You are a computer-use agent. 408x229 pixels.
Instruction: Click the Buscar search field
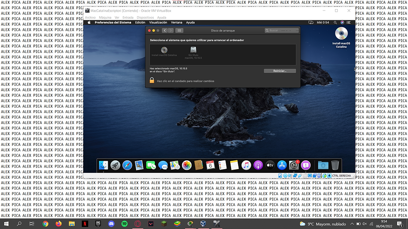281,30
